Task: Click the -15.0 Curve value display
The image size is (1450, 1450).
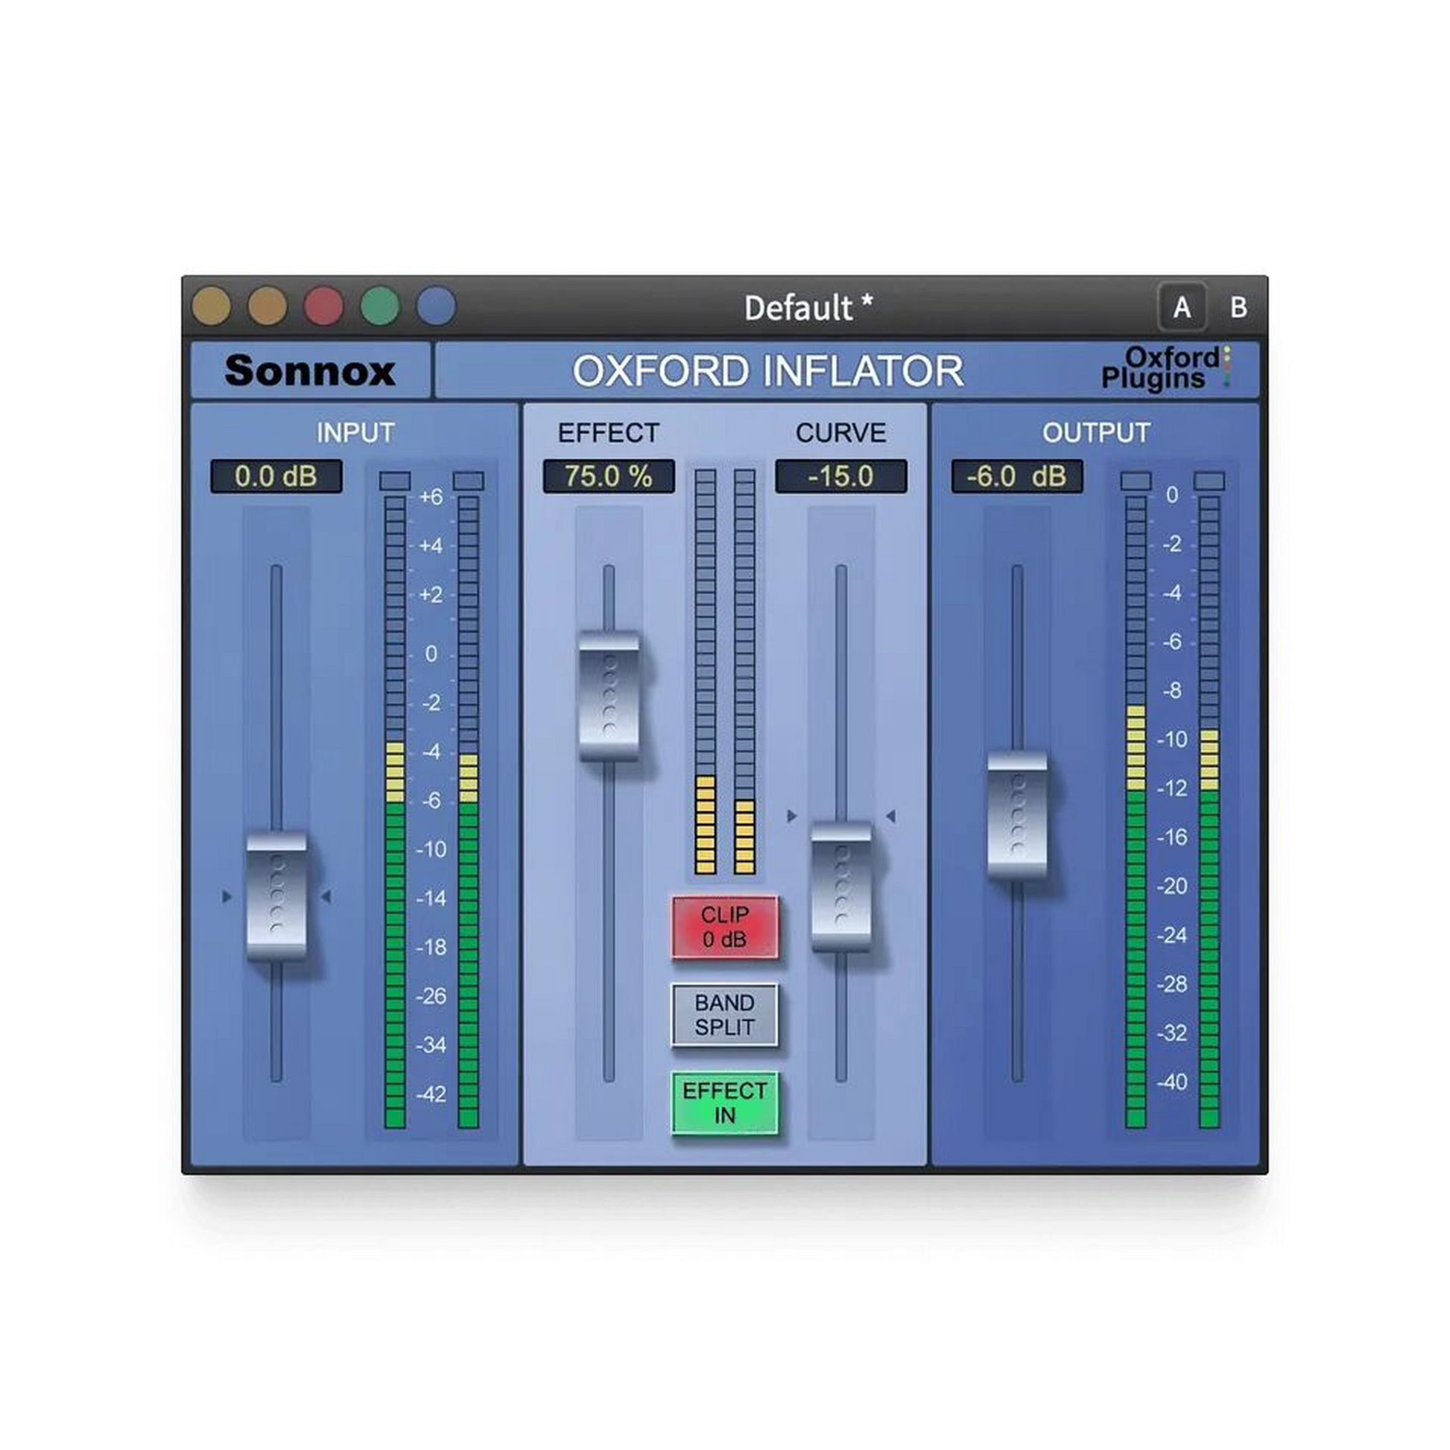Action: [842, 475]
